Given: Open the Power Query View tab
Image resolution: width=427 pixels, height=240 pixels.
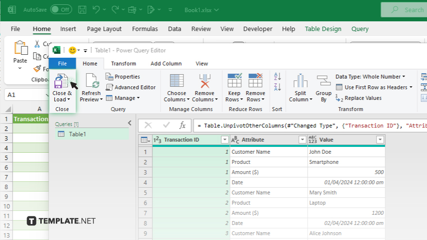Looking at the screenshot, I should tap(202, 64).
